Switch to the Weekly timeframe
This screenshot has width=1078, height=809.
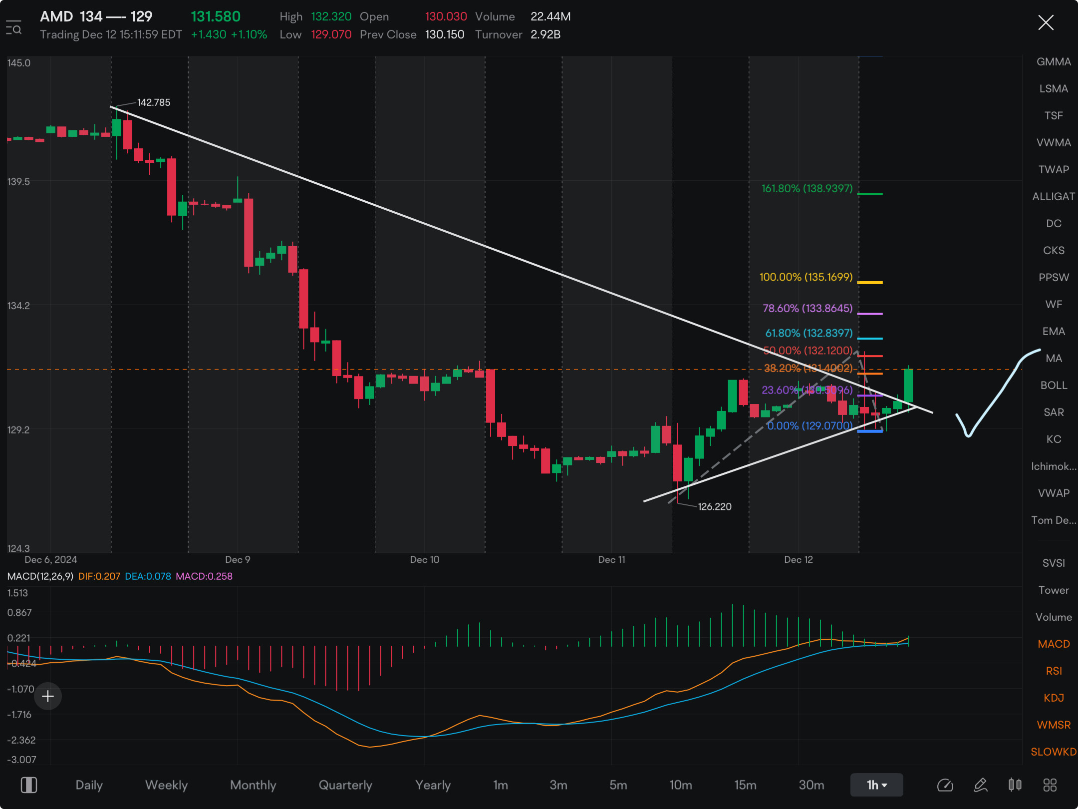coord(166,785)
